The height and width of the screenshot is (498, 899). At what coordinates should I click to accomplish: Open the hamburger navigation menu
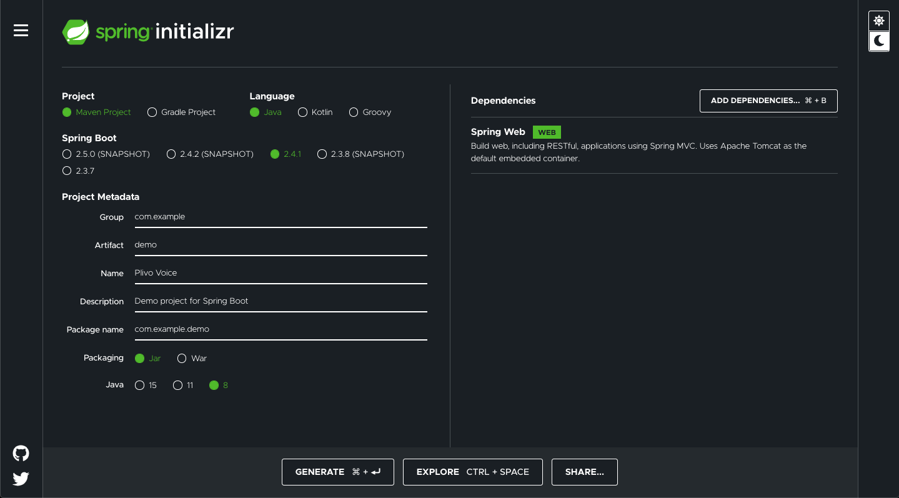21,30
